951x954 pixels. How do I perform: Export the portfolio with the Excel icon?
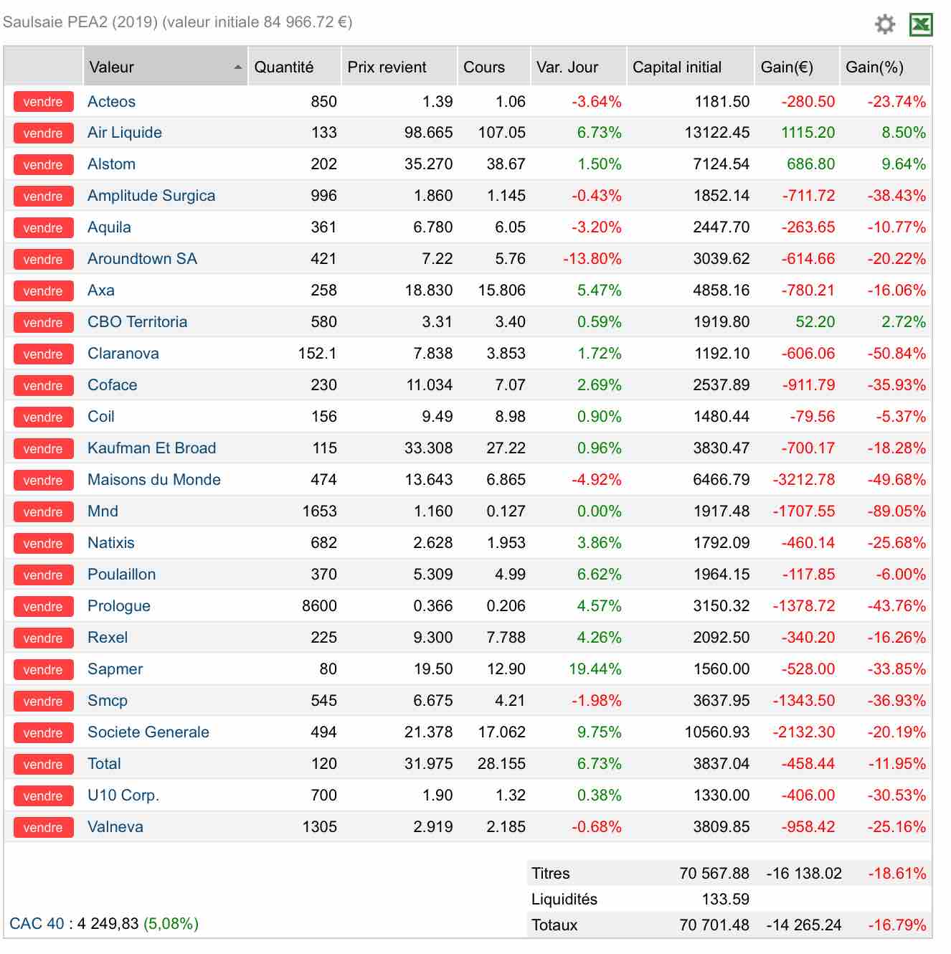click(921, 24)
